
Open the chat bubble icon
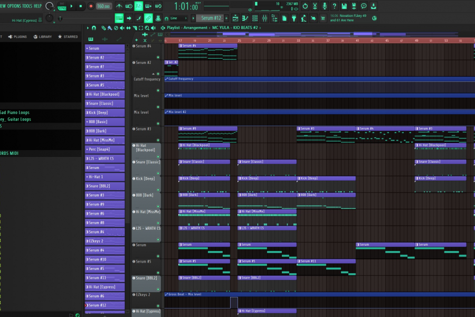[x=364, y=6]
